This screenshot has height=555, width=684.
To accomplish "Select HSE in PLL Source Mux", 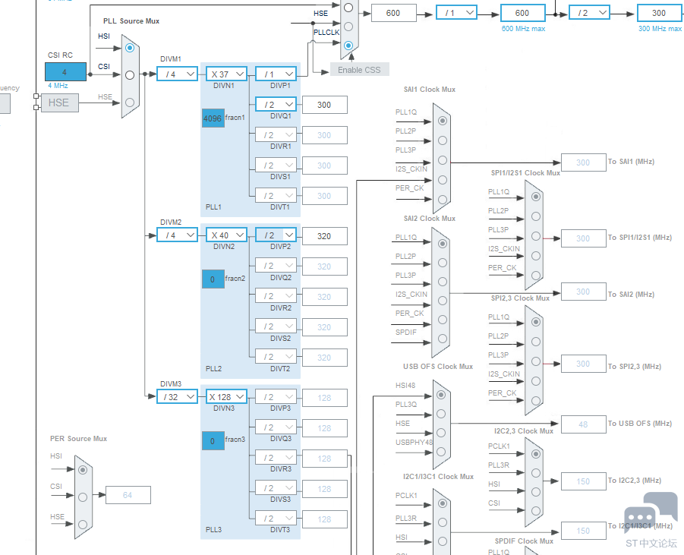I will pos(130,102).
